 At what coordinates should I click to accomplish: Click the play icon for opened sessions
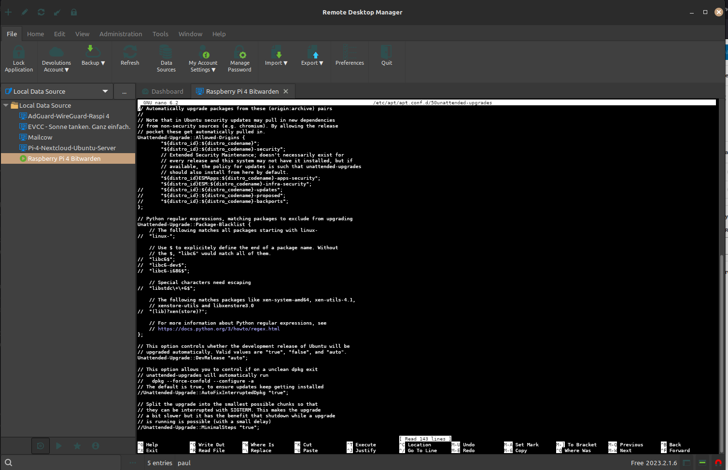[x=59, y=446]
